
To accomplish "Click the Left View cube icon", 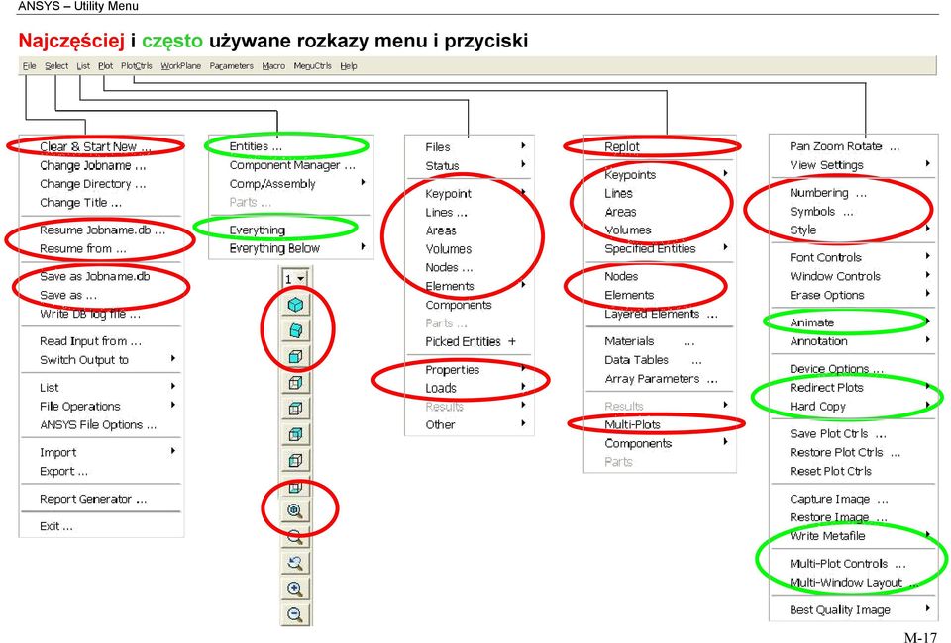I will [295, 461].
